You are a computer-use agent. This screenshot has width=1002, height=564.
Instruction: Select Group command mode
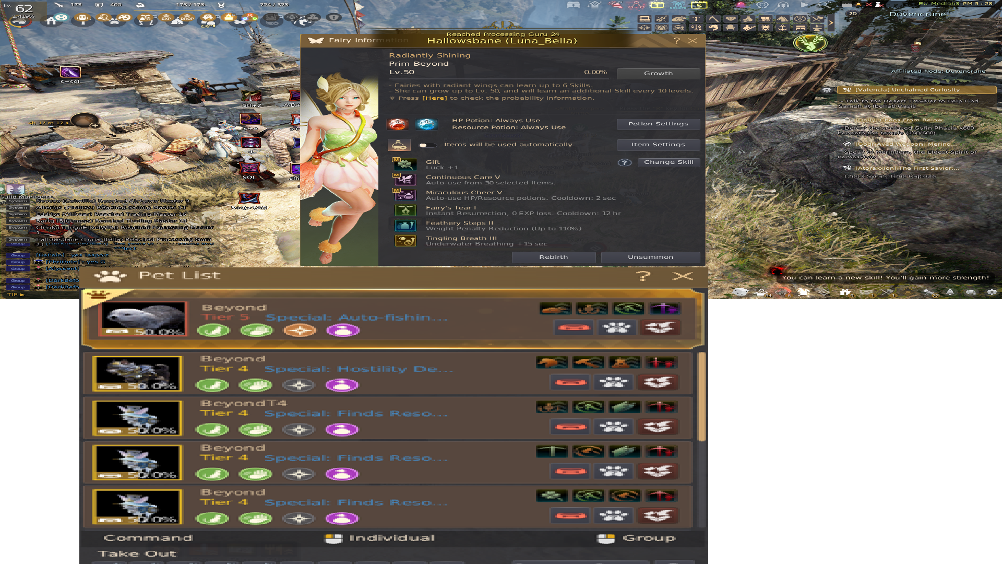click(x=606, y=538)
